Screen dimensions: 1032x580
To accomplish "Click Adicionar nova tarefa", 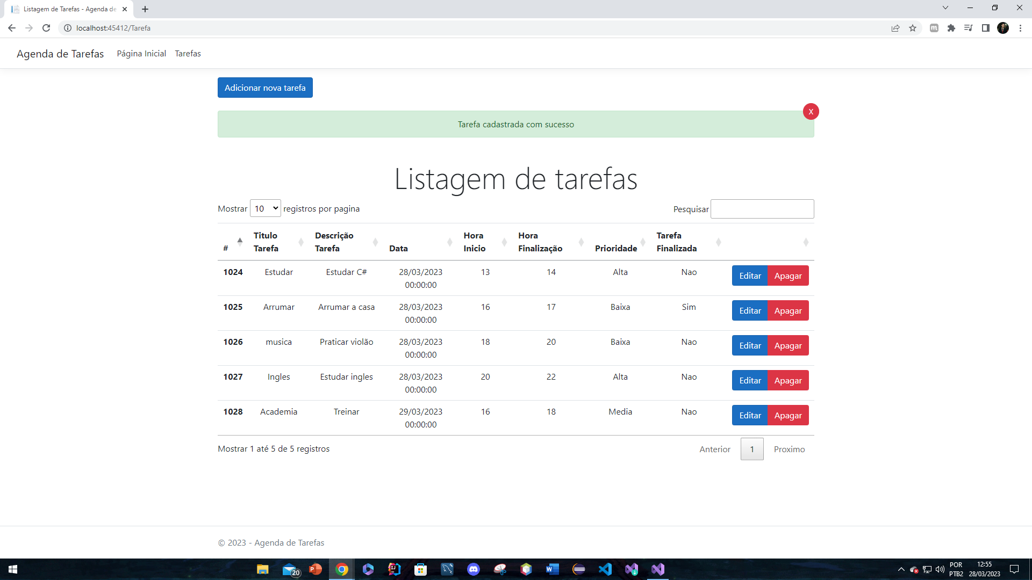I will [265, 88].
